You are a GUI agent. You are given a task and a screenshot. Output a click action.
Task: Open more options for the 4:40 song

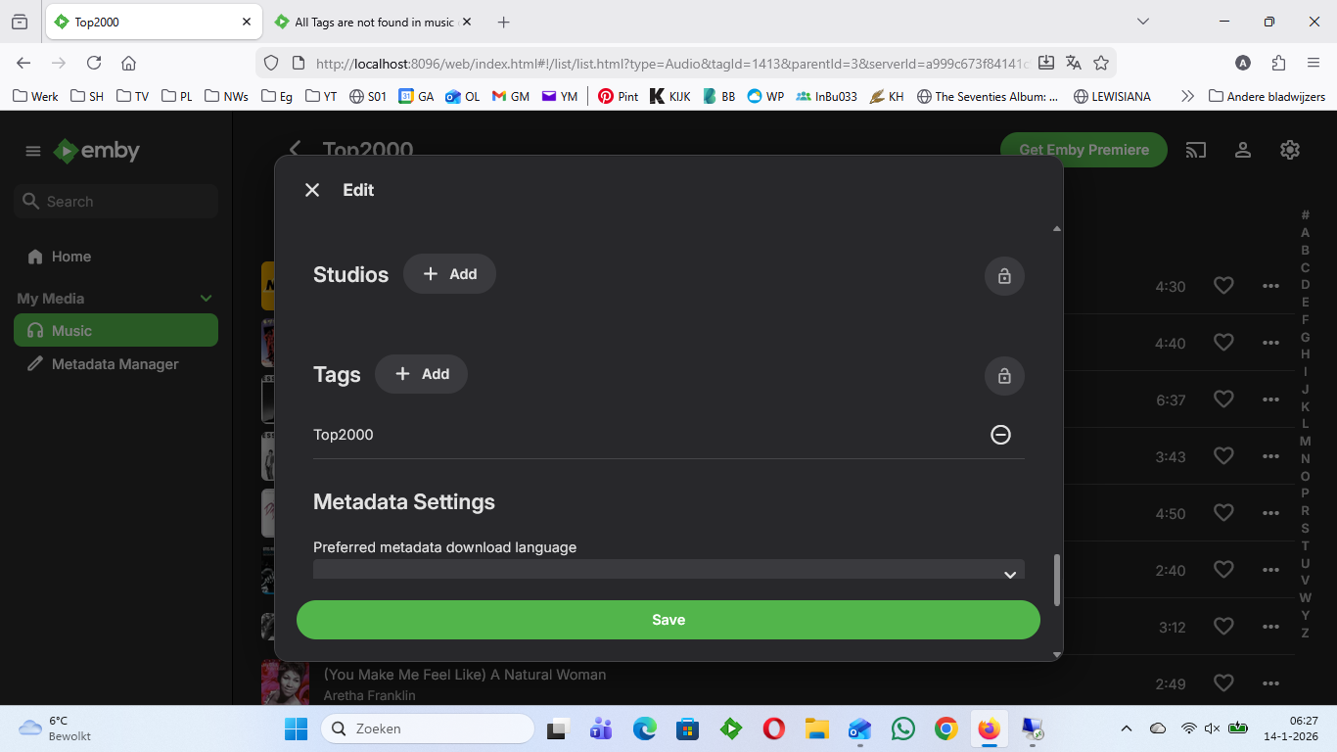(x=1270, y=343)
